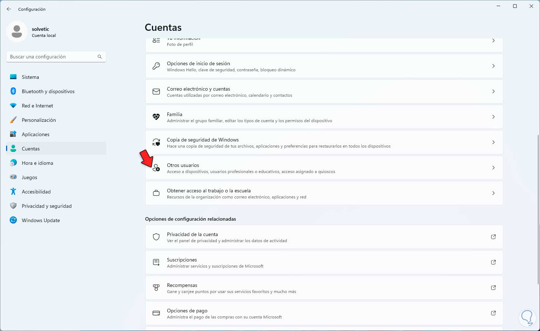Click the search magnifier icon
540x331 pixels.
pyautogui.click(x=100, y=57)
